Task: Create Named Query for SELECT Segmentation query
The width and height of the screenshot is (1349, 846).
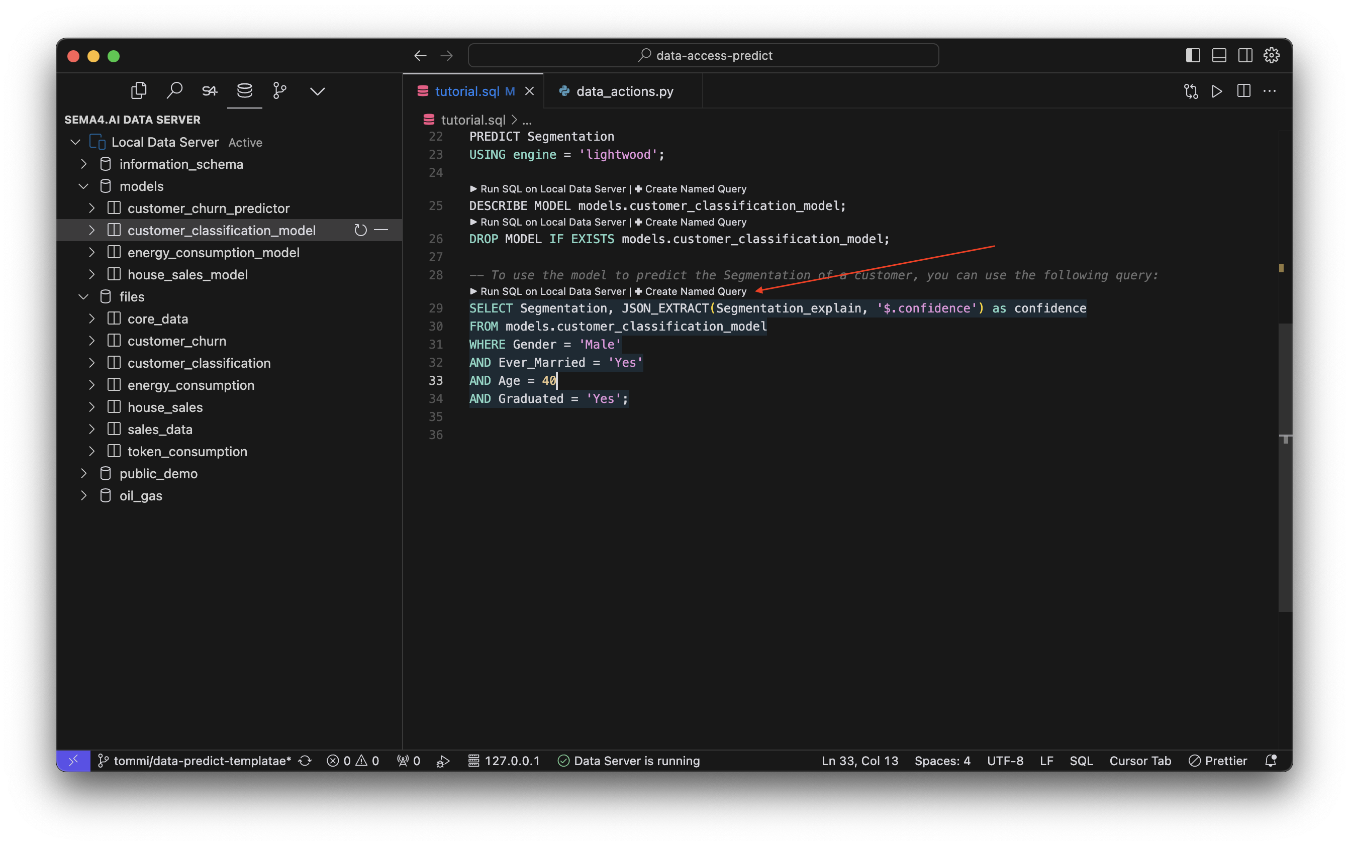Action: [x=690, y=291]
